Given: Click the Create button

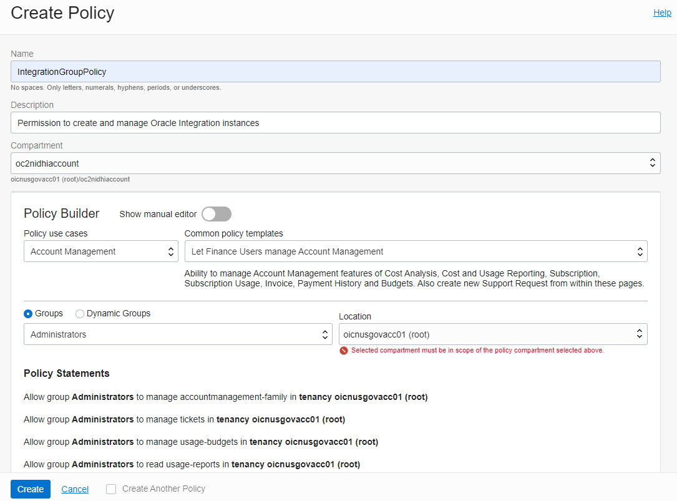Looking at the screenshot, I should point(30,489).
